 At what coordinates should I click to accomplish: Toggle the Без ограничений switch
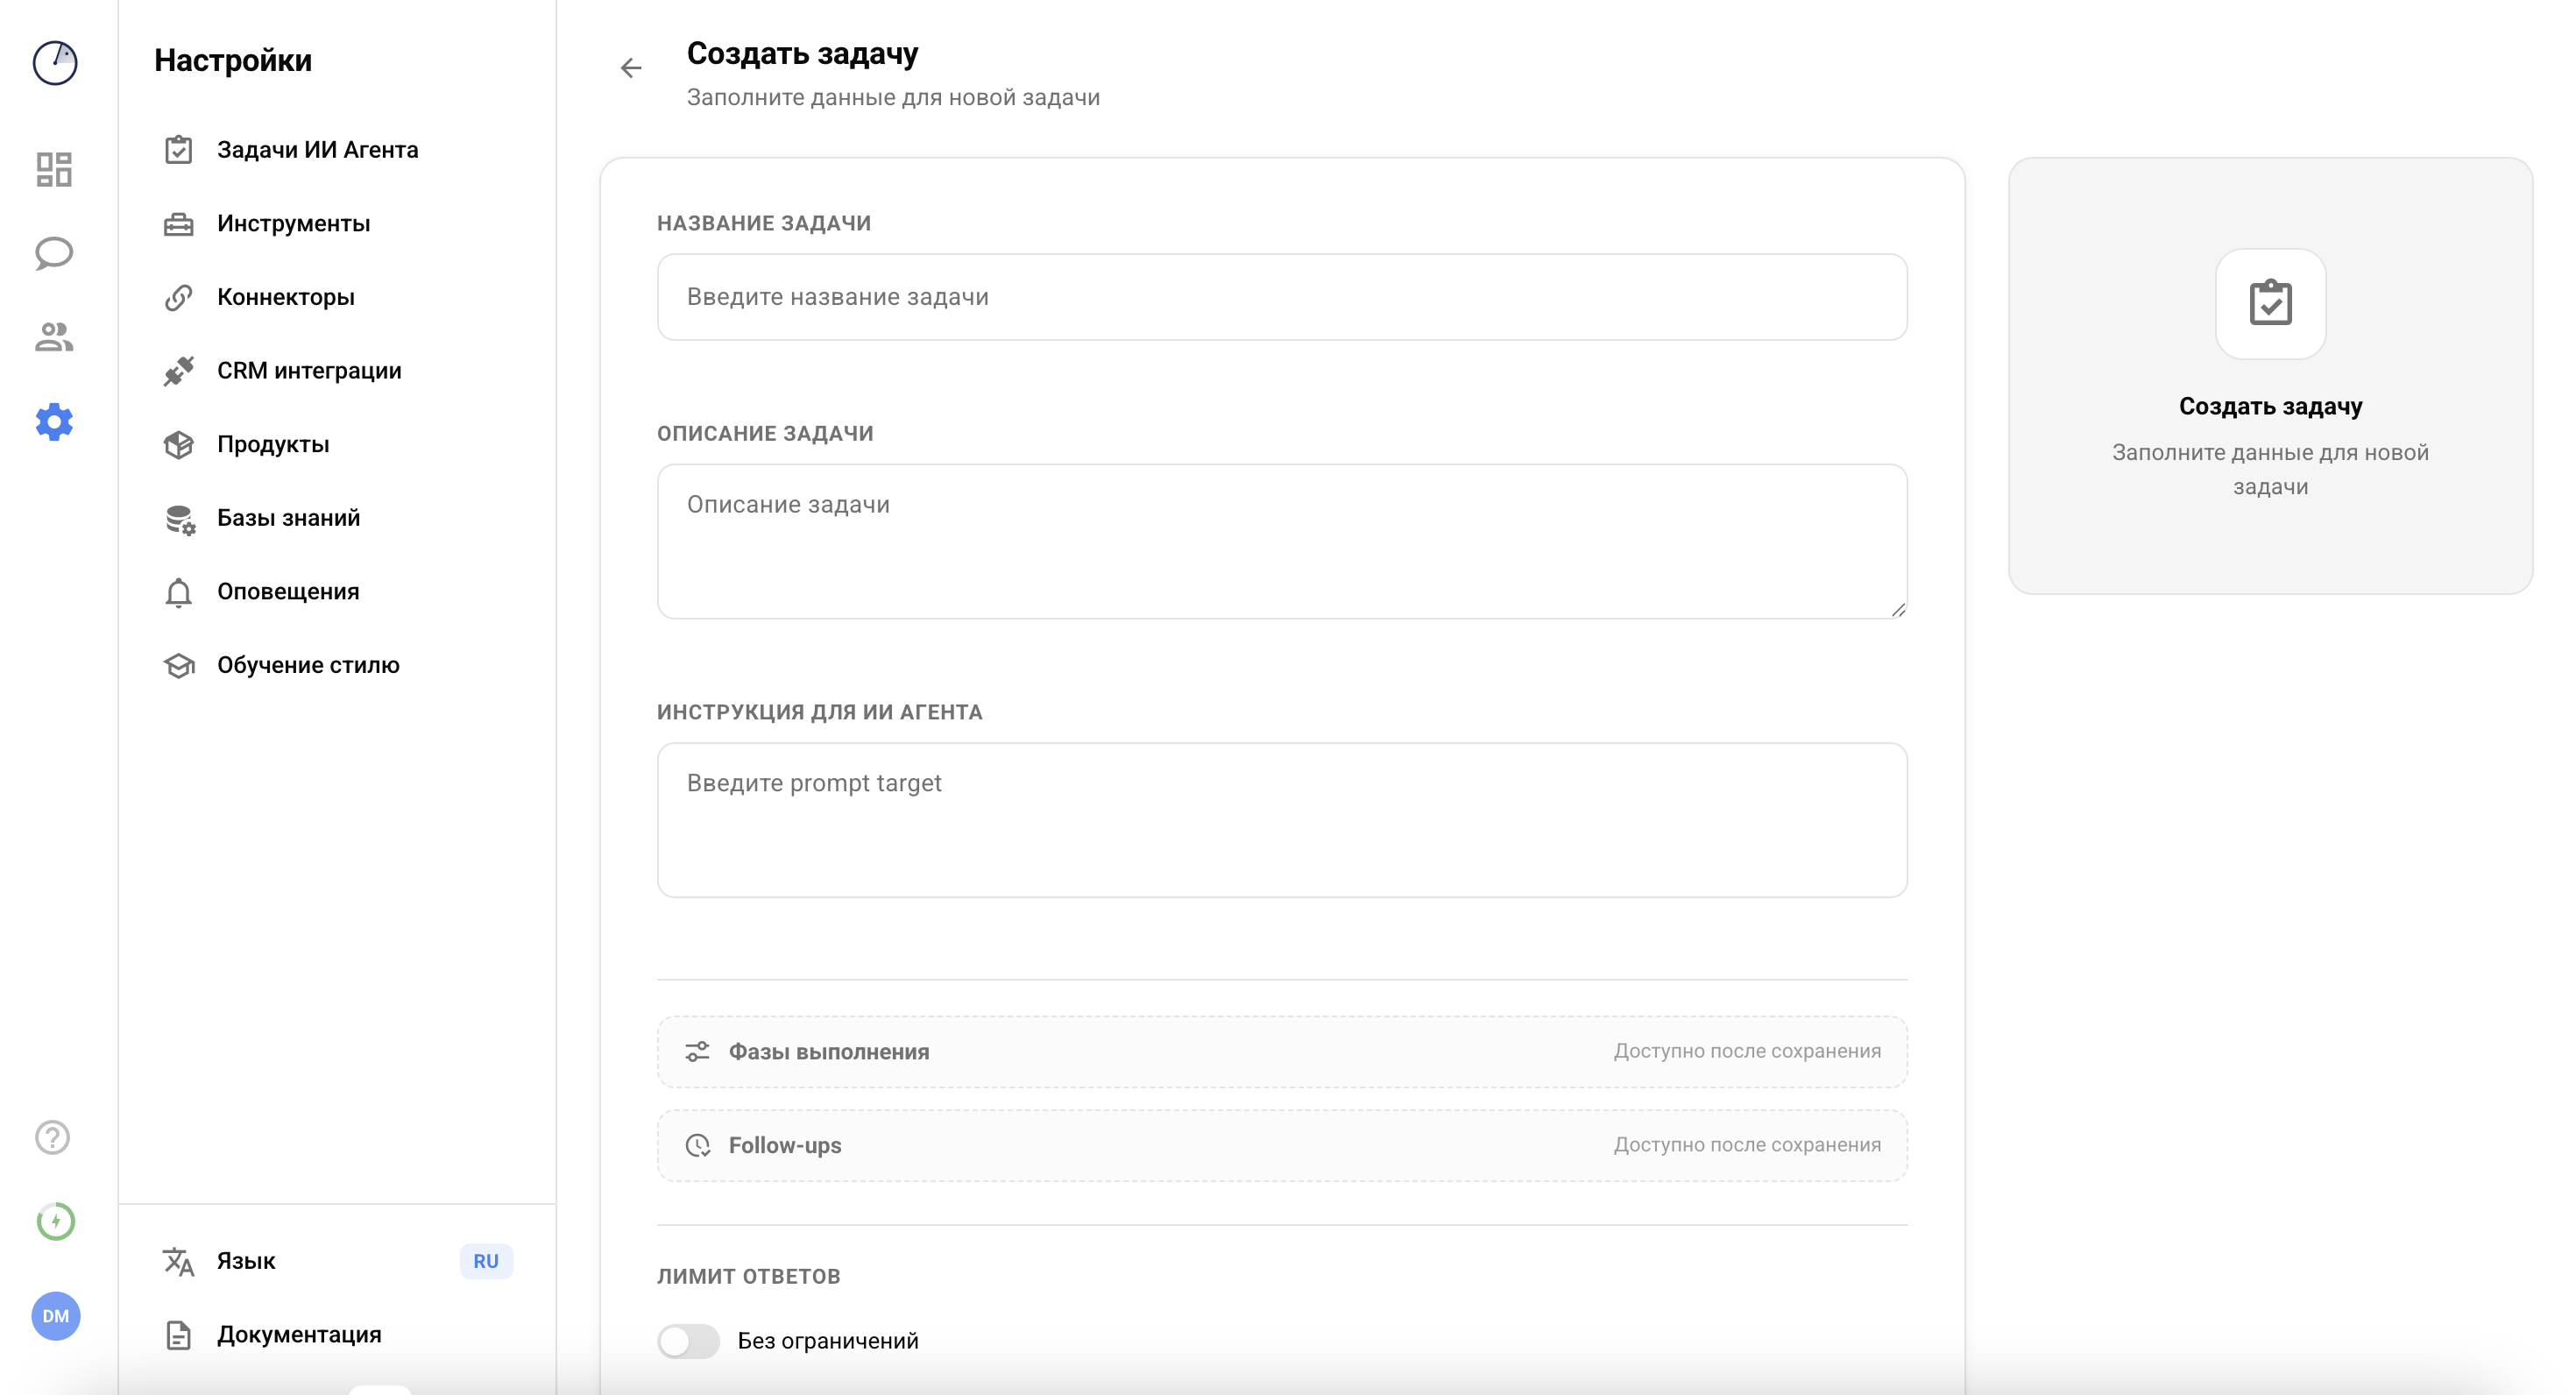688,1341
